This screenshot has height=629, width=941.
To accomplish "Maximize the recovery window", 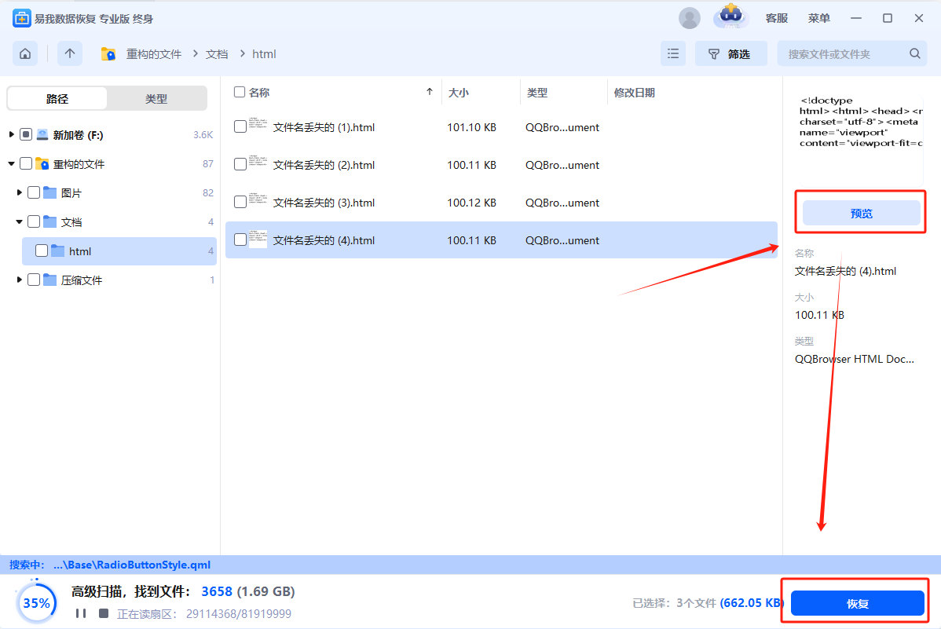I will tap(888, 19).
